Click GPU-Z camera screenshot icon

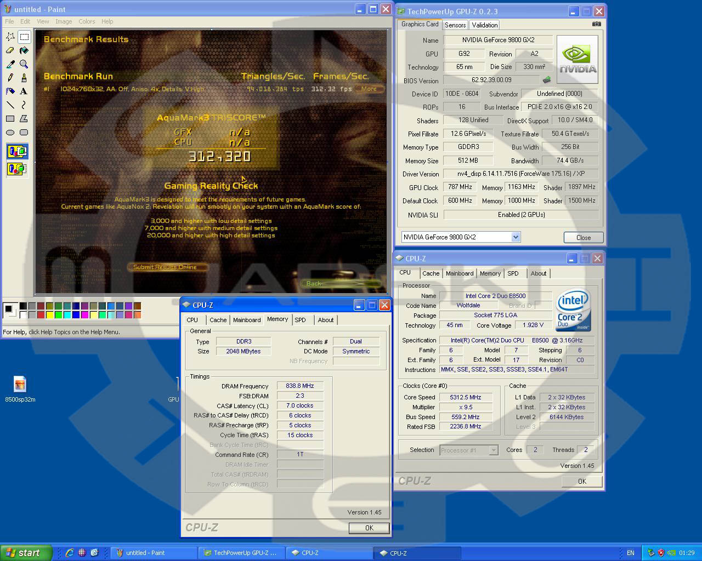pyautogui.click(x=597, y=24)
